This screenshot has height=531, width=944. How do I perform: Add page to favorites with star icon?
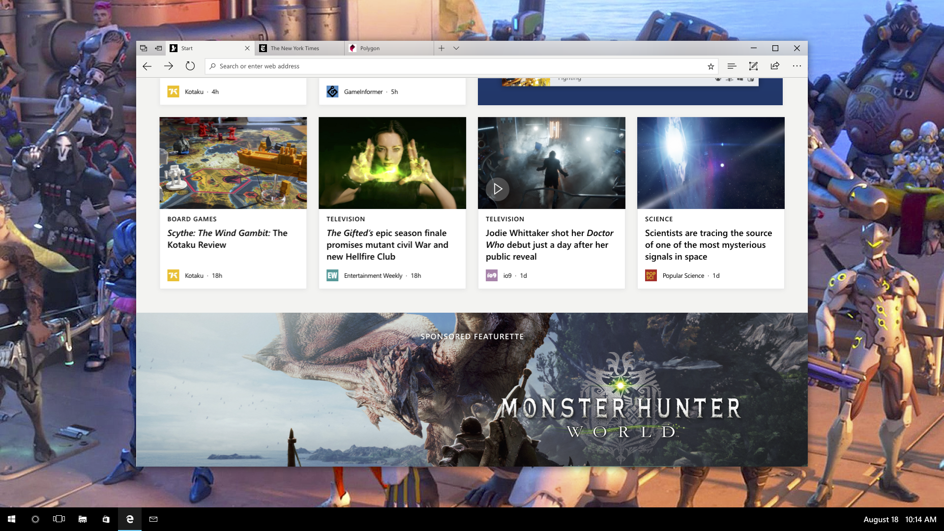point(710,66)
